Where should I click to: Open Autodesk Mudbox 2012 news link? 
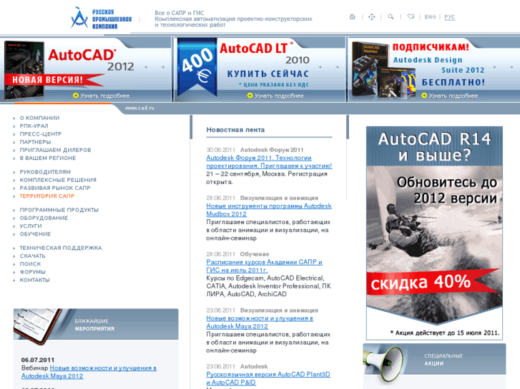click(269, 210)
